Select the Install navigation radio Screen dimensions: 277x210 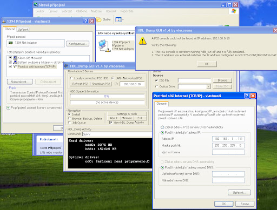[x=70, y=114]
